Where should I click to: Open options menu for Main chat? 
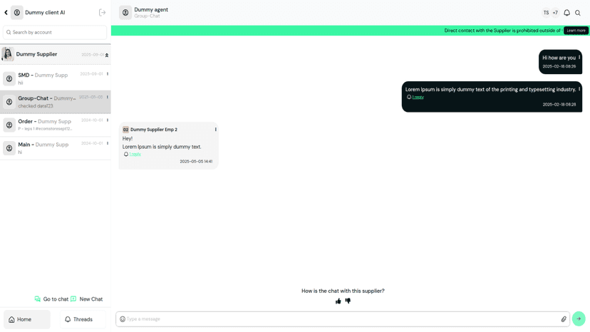(x=108, y=143)
